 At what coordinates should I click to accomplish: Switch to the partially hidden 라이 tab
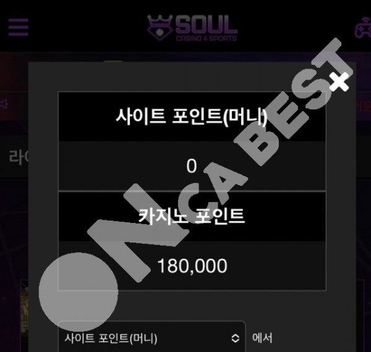pyautogui.click(x=19, y=157)
